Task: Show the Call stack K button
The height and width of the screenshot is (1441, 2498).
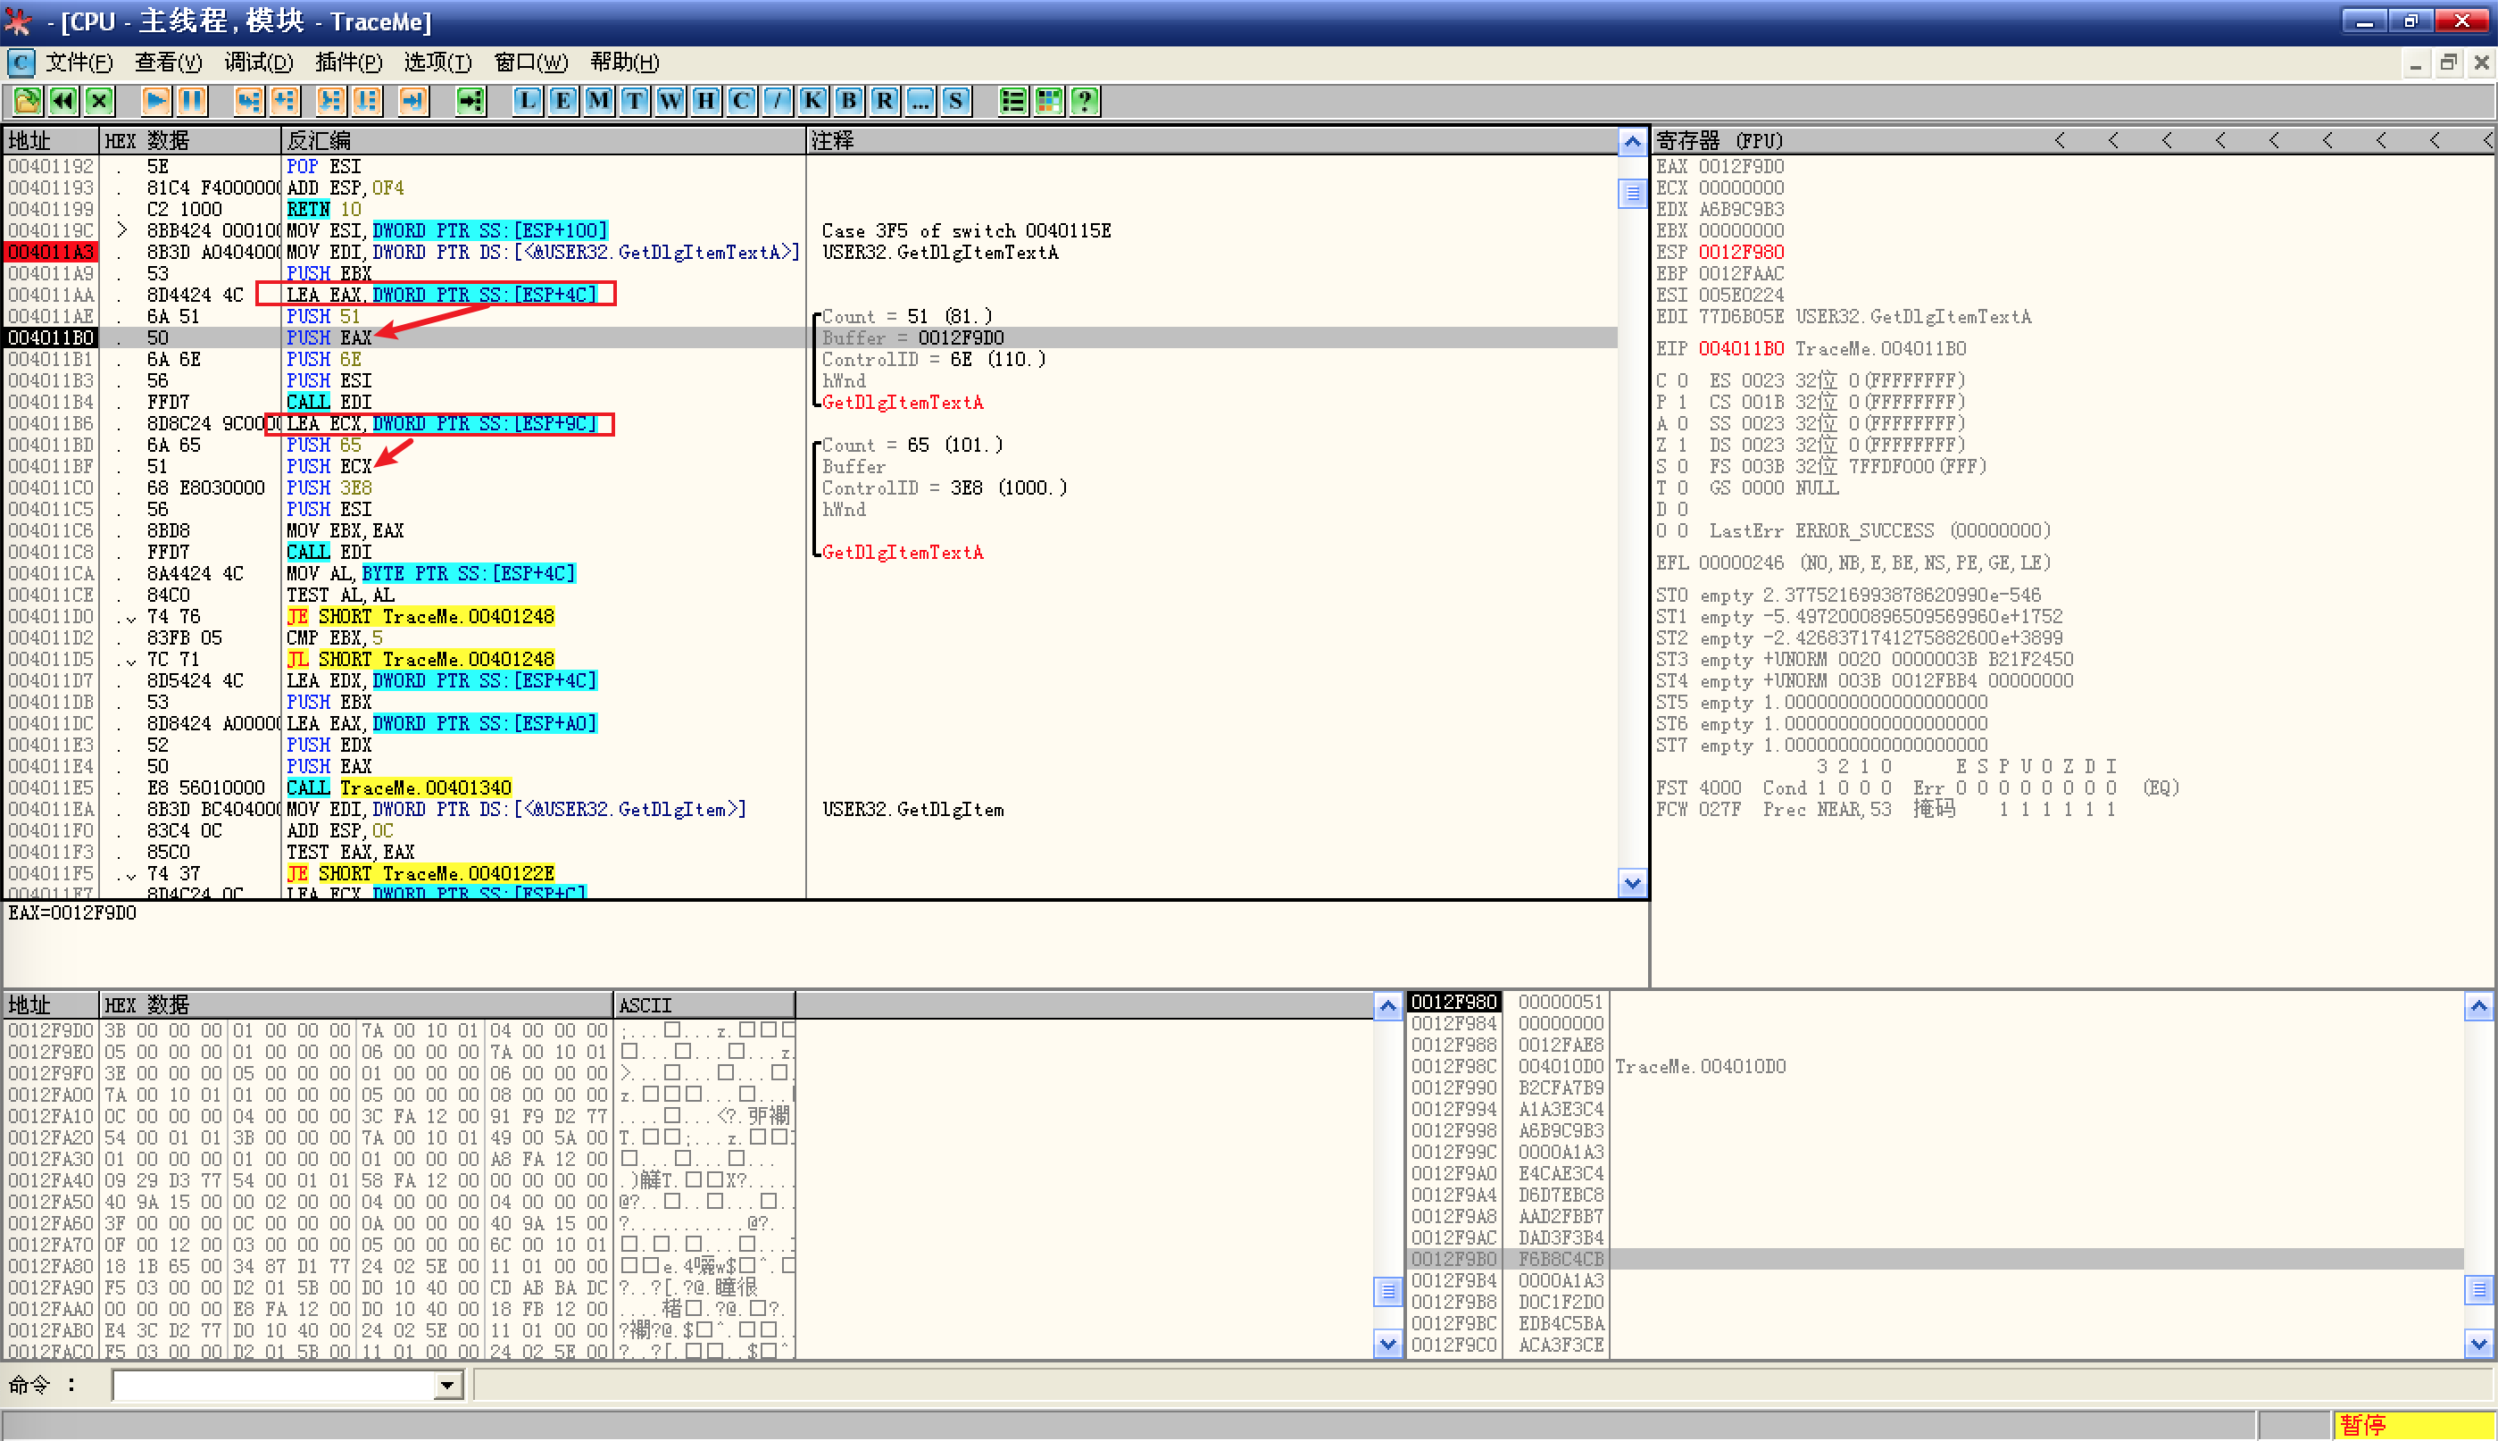Action: (812, 100)
